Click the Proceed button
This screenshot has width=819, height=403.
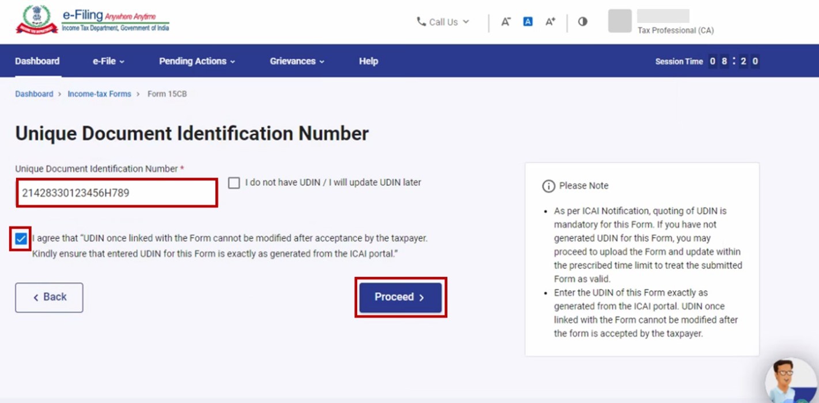[x=400, y=297]
